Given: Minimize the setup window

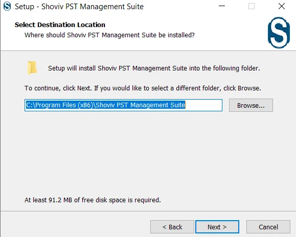Looking at the screenshot, I should point(222,6).
